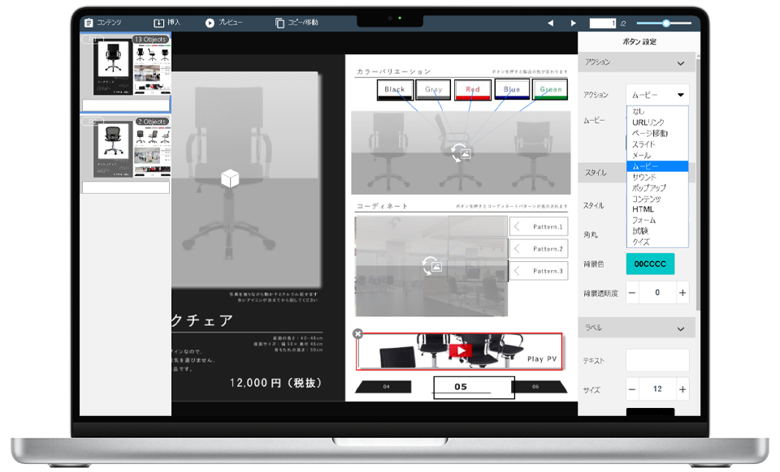
Task: Start the プレビュー preview play icon
Action: [210, 23]
